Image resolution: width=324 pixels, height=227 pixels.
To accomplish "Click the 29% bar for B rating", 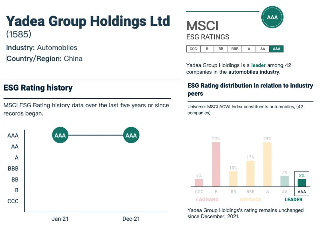I will tap(216, 164).
